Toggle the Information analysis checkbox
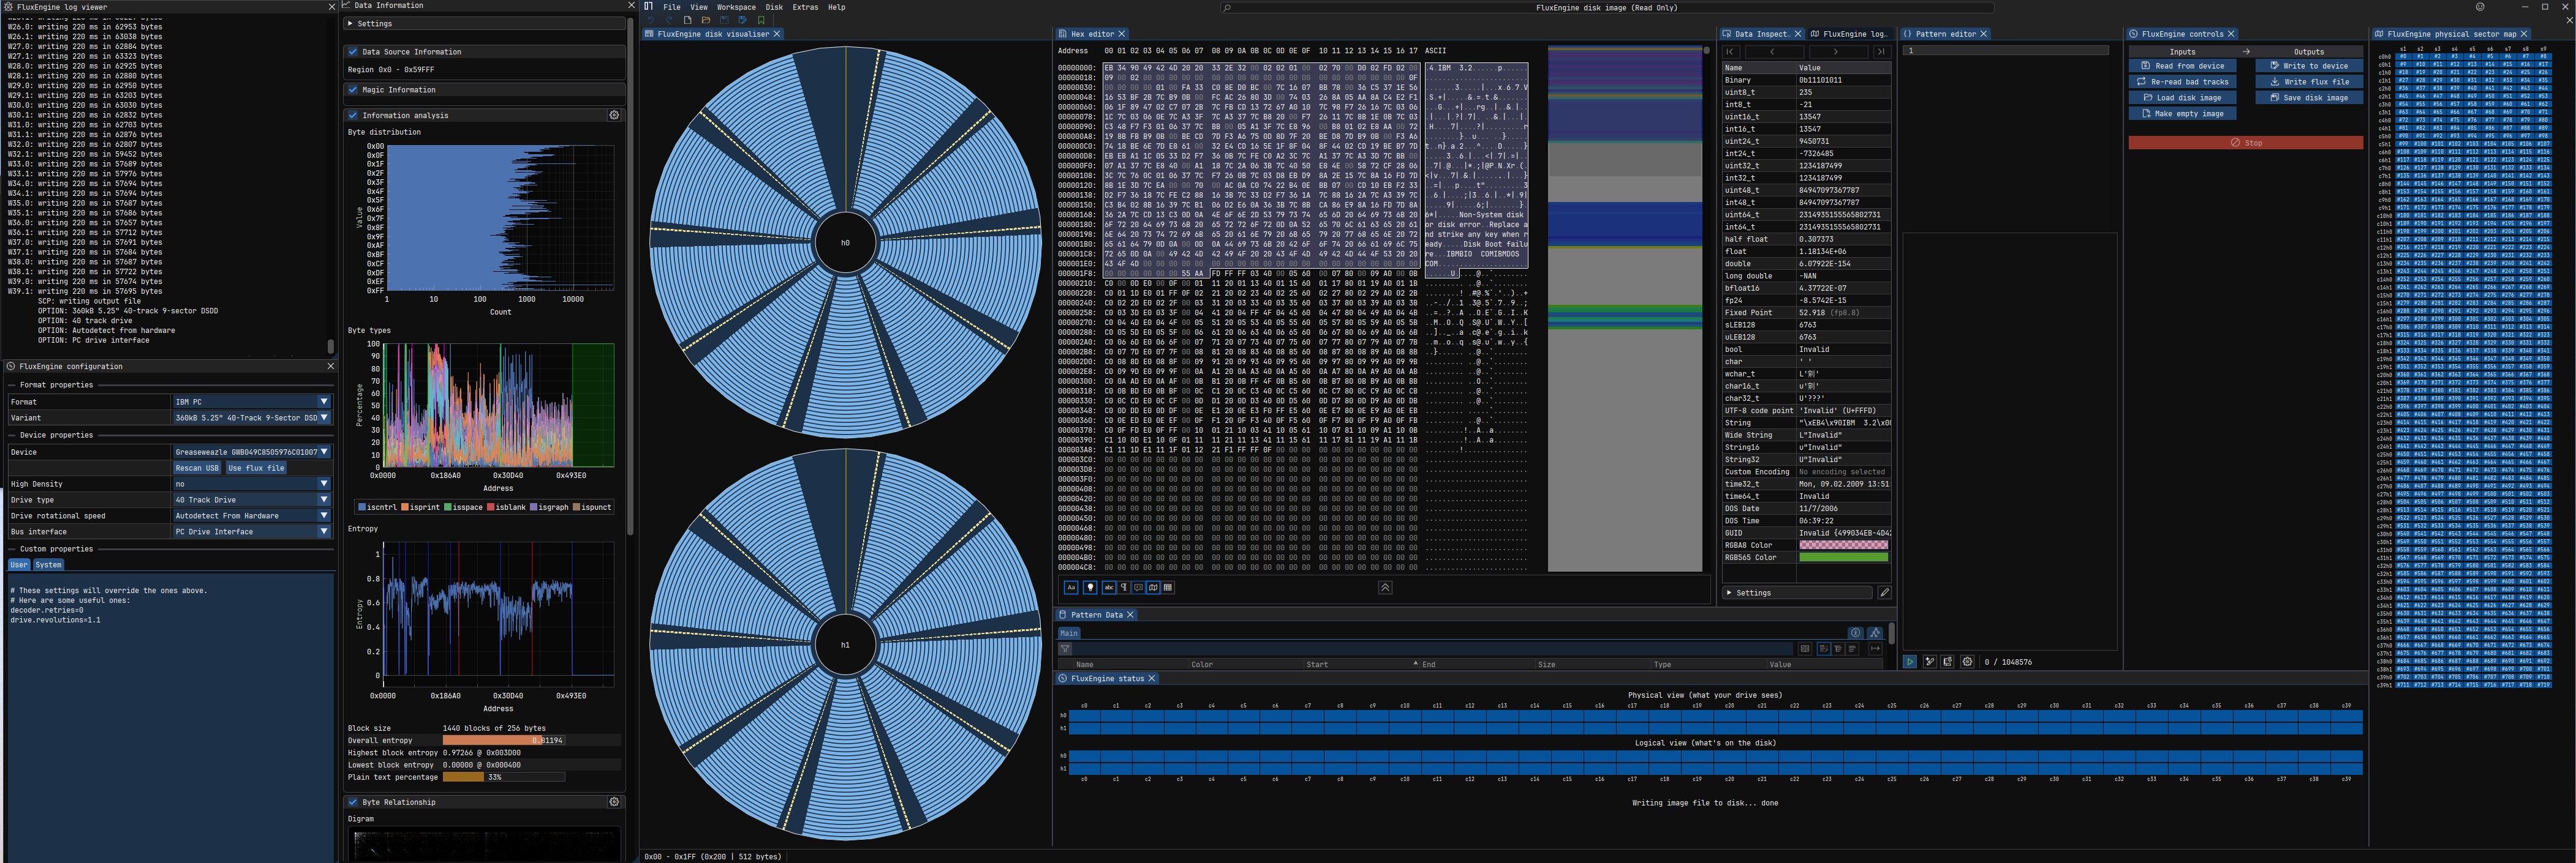Viewport: 2576px width, 863px height. (353, 115)
